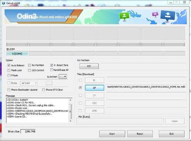Click the Message log scroll up arrow
Screen dimensions: 191x141
tap(70, 100)
